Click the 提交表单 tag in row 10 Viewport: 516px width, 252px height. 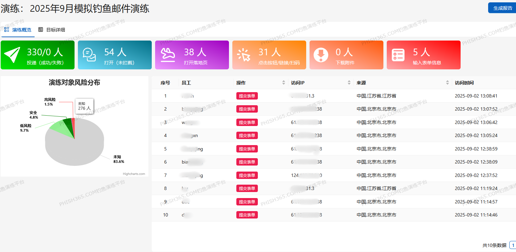tap(247, 215)
